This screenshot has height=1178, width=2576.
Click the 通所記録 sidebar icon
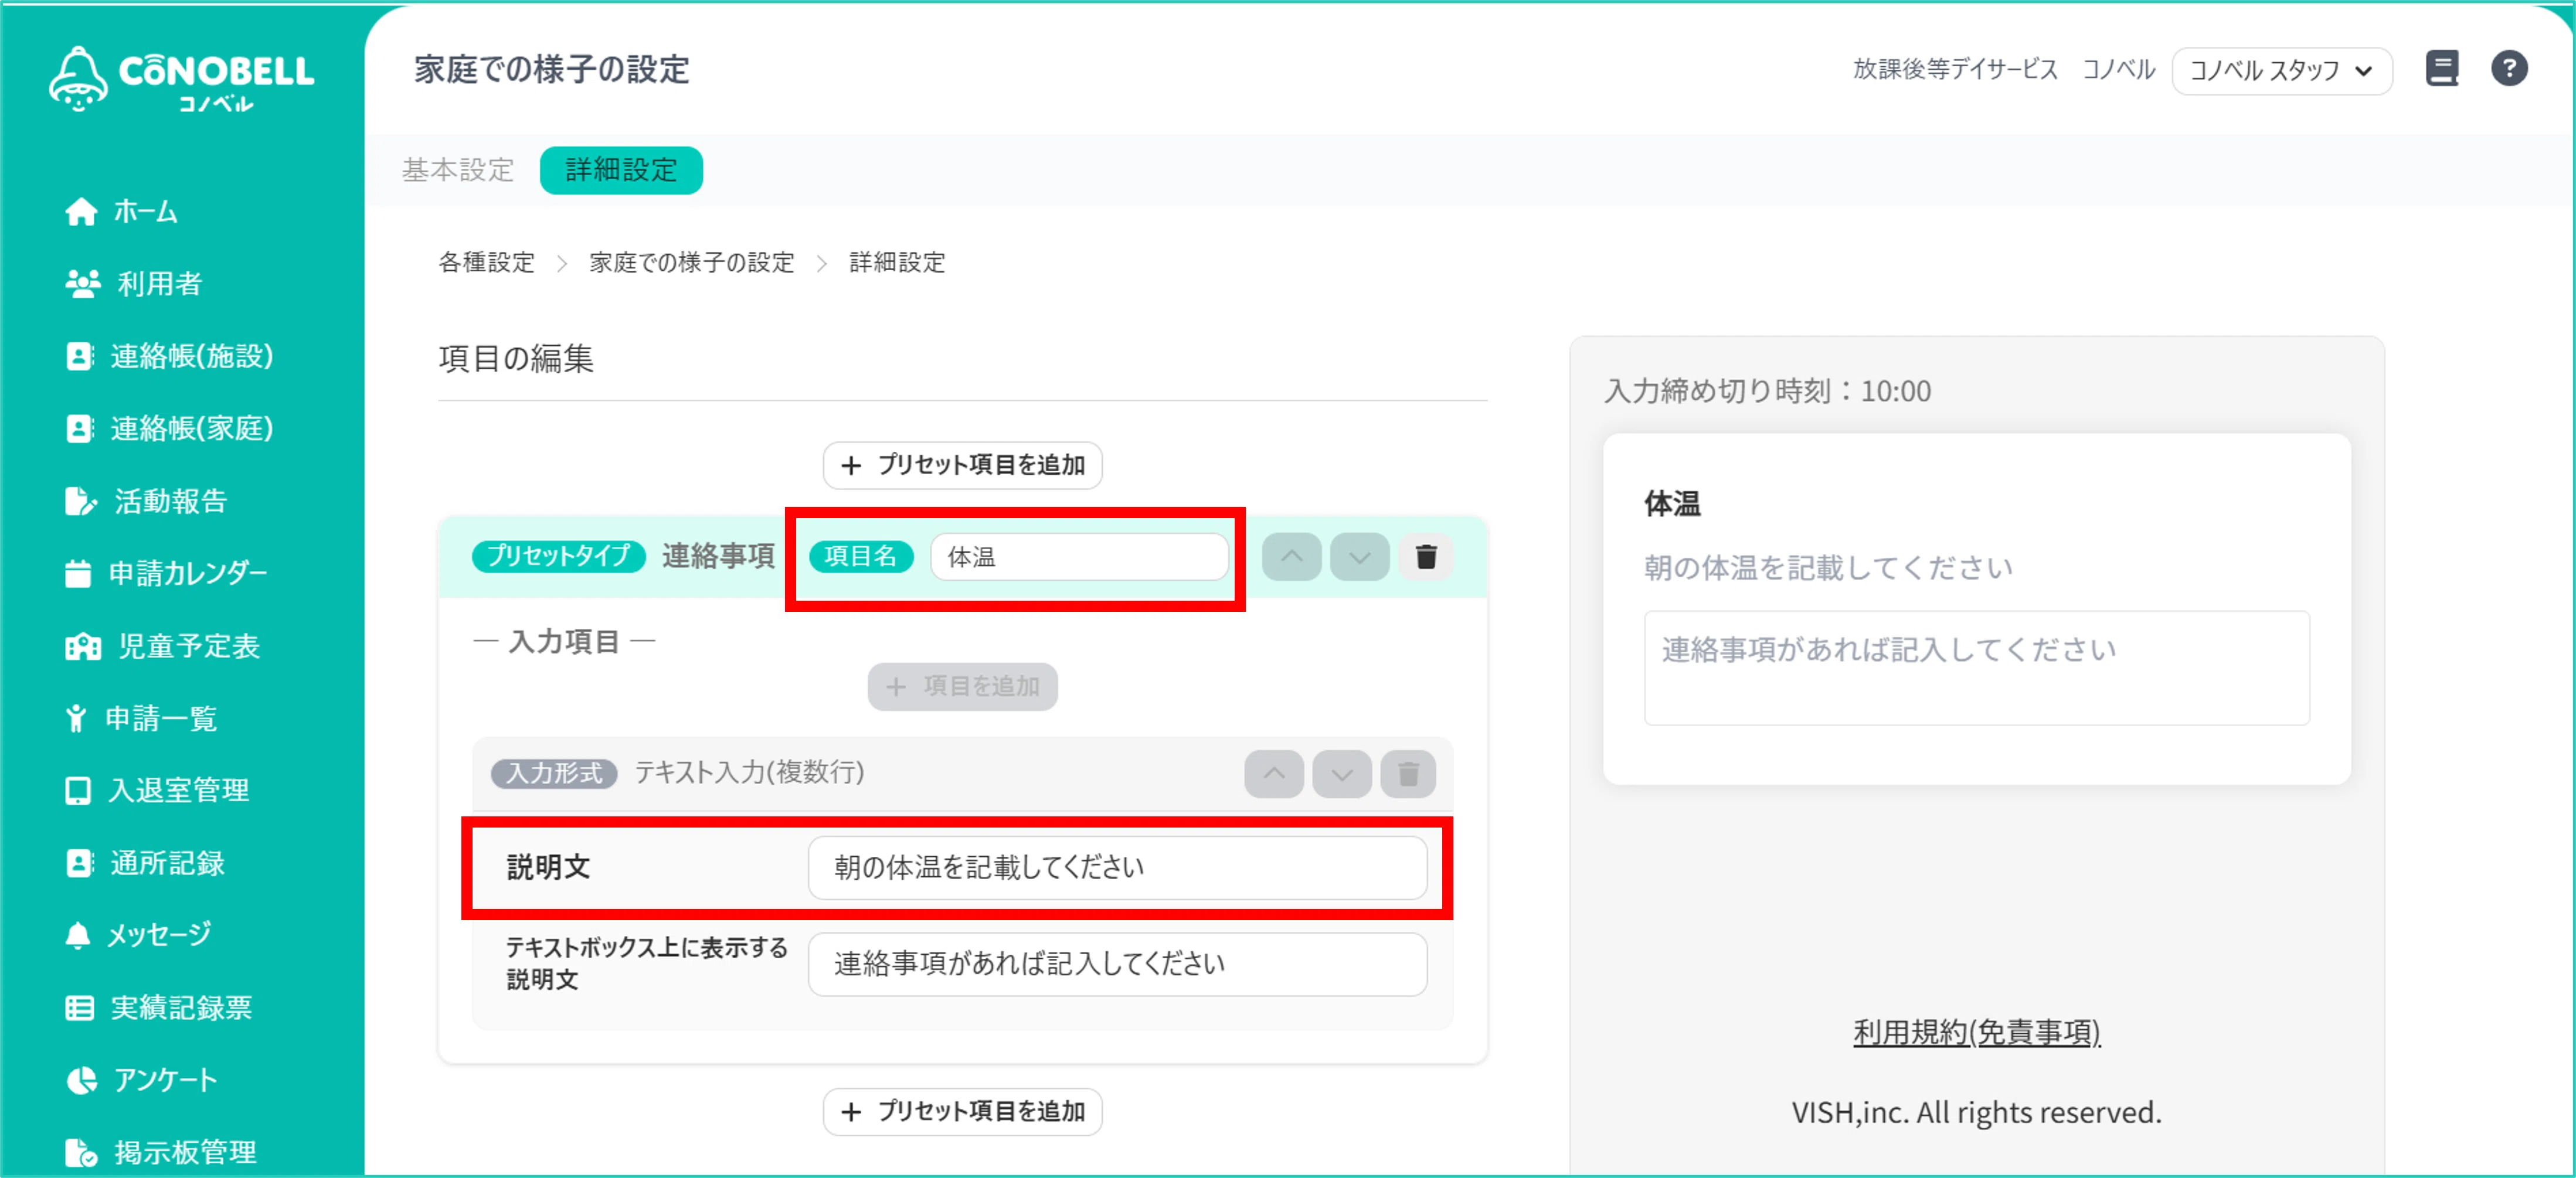79,863
